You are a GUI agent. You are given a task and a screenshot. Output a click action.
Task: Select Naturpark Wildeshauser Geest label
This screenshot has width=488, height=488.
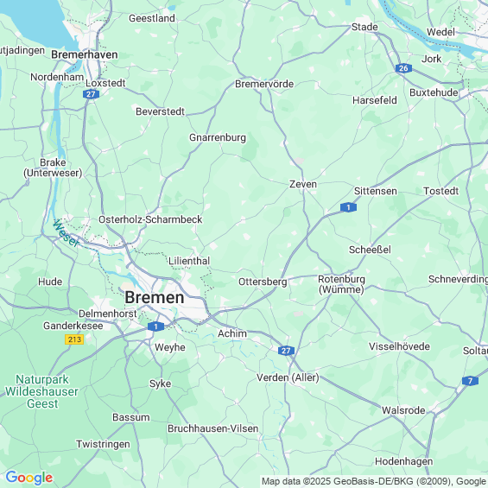(41, 391)
